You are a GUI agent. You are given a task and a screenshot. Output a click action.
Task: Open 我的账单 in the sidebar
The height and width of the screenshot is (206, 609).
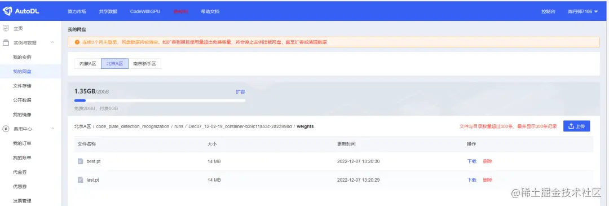click(x=22, y=158)
